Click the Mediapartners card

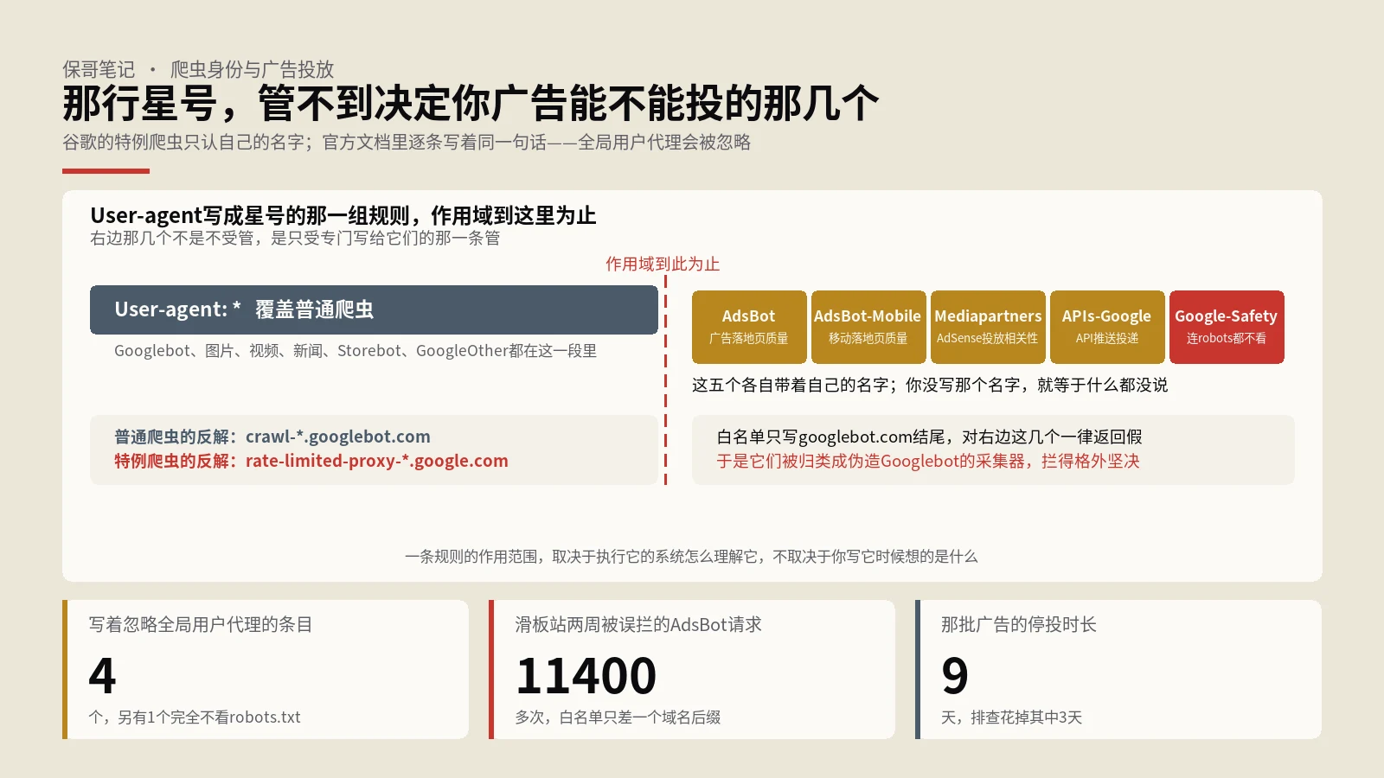tap(988, 327)
